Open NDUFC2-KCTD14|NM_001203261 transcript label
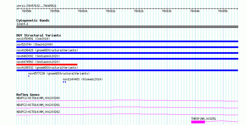Viewport: 246px width, 125px height. 38,105
